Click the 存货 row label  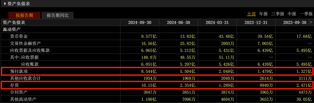coord(15,85)
